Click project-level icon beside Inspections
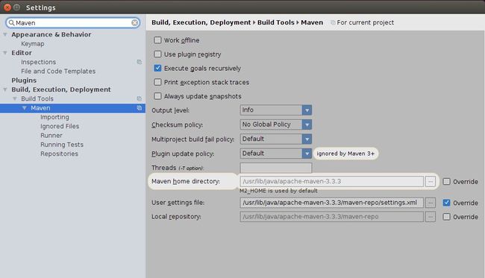The image size is (485, 278). point(140,62)
